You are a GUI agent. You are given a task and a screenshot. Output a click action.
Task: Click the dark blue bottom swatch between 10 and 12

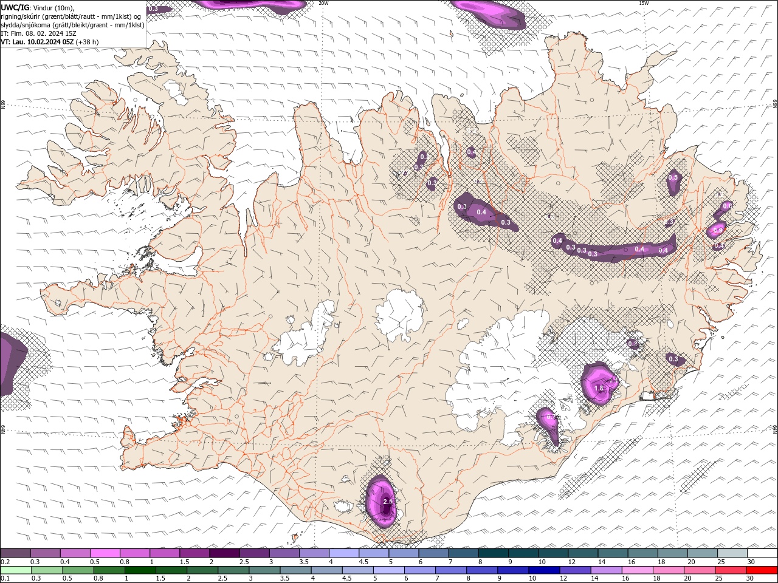[544, 570]
